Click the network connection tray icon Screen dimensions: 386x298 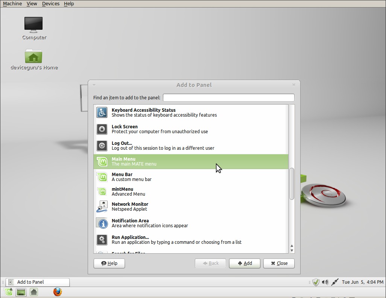click(x=334, y=282)
